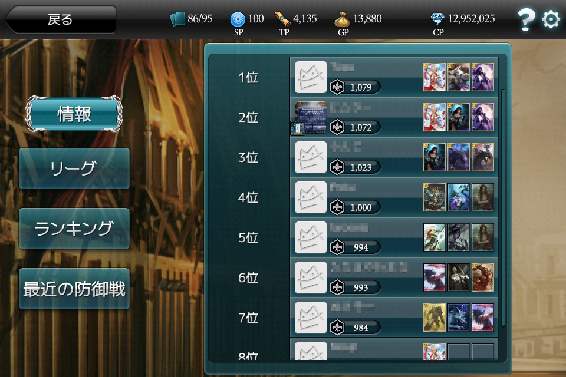Tap the TP scroll icon
Image resolution: width=566 pixels, height=377 pixels.
click(282, 19)
